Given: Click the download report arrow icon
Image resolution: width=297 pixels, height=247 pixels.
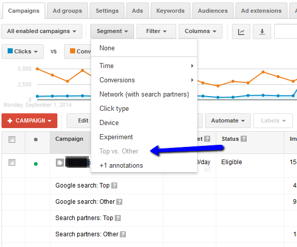Looking at the screenshot, I should point(262,32).
